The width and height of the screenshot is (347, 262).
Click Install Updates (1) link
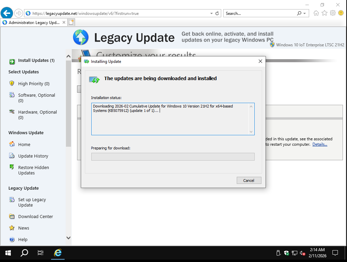36,61
